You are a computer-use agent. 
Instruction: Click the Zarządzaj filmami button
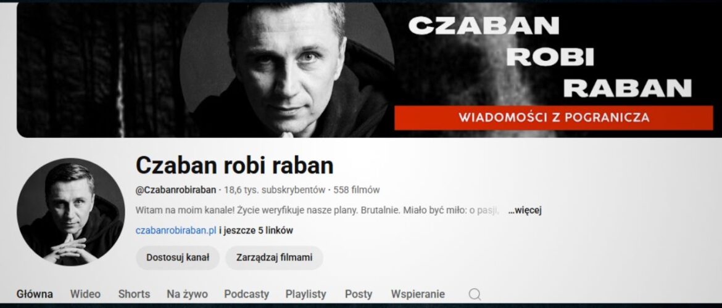[x=274, y=257]
